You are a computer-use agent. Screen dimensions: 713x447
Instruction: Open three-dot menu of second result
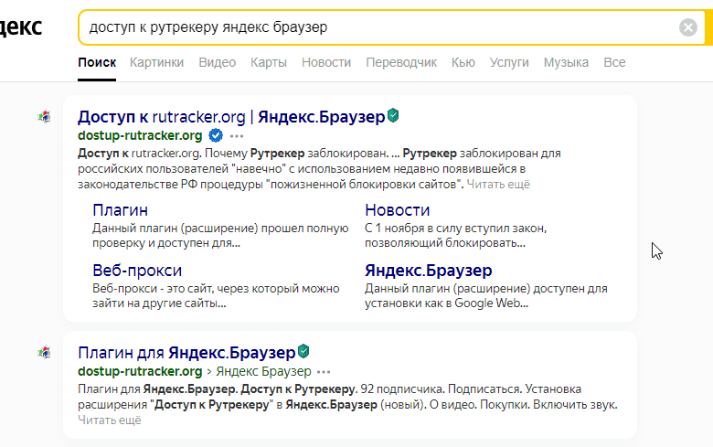coord(324,372)
